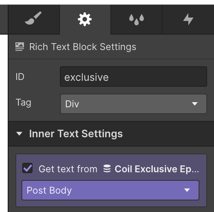Screen dimensions: 214x212
Task: Open the Post Body field dropdown
Action: [x=110, y=190]
